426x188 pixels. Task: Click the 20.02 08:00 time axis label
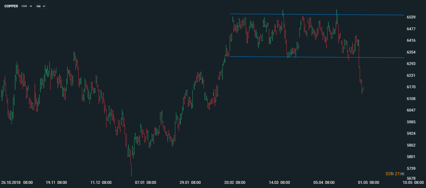235,183
